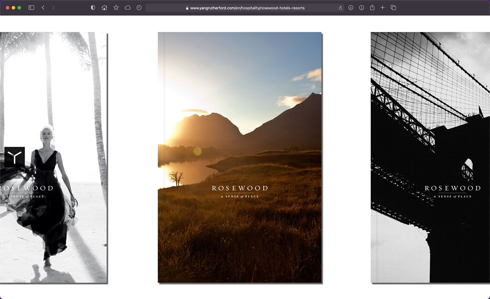
Task: Toggle the Safari sidebar
Action: click(31, 8)
